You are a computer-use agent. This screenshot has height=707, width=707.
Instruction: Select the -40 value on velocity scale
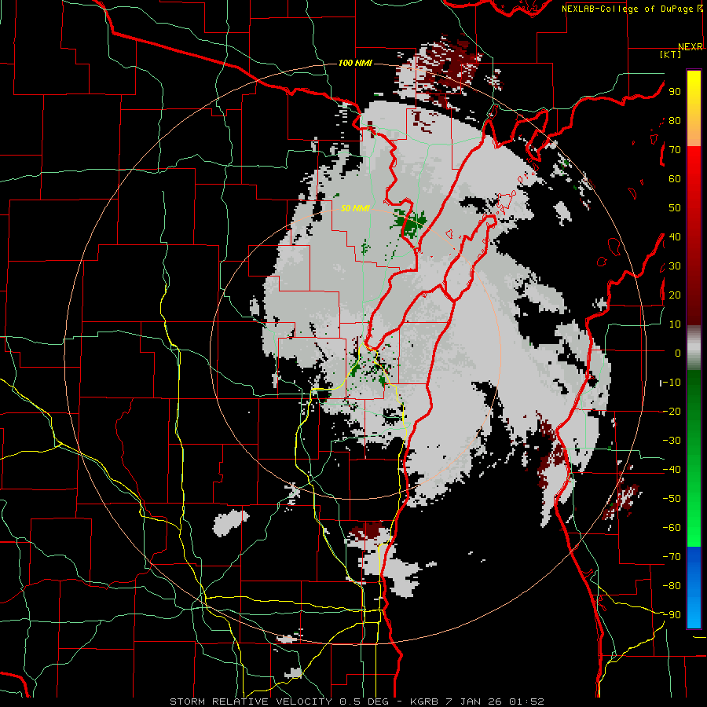672,470
